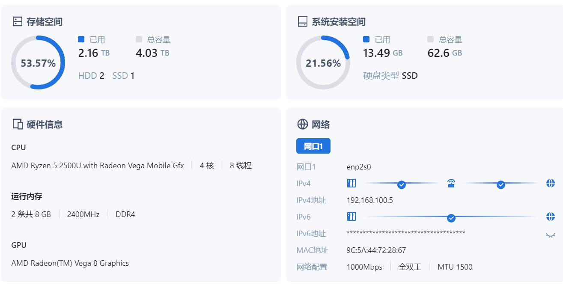The image size is (563, 294).
Task: Click the 网络 section title
Action: (x=321, y=125)
